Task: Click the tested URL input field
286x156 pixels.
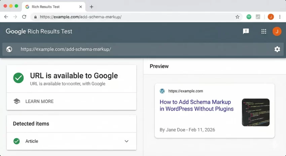Action: [143, 49]
